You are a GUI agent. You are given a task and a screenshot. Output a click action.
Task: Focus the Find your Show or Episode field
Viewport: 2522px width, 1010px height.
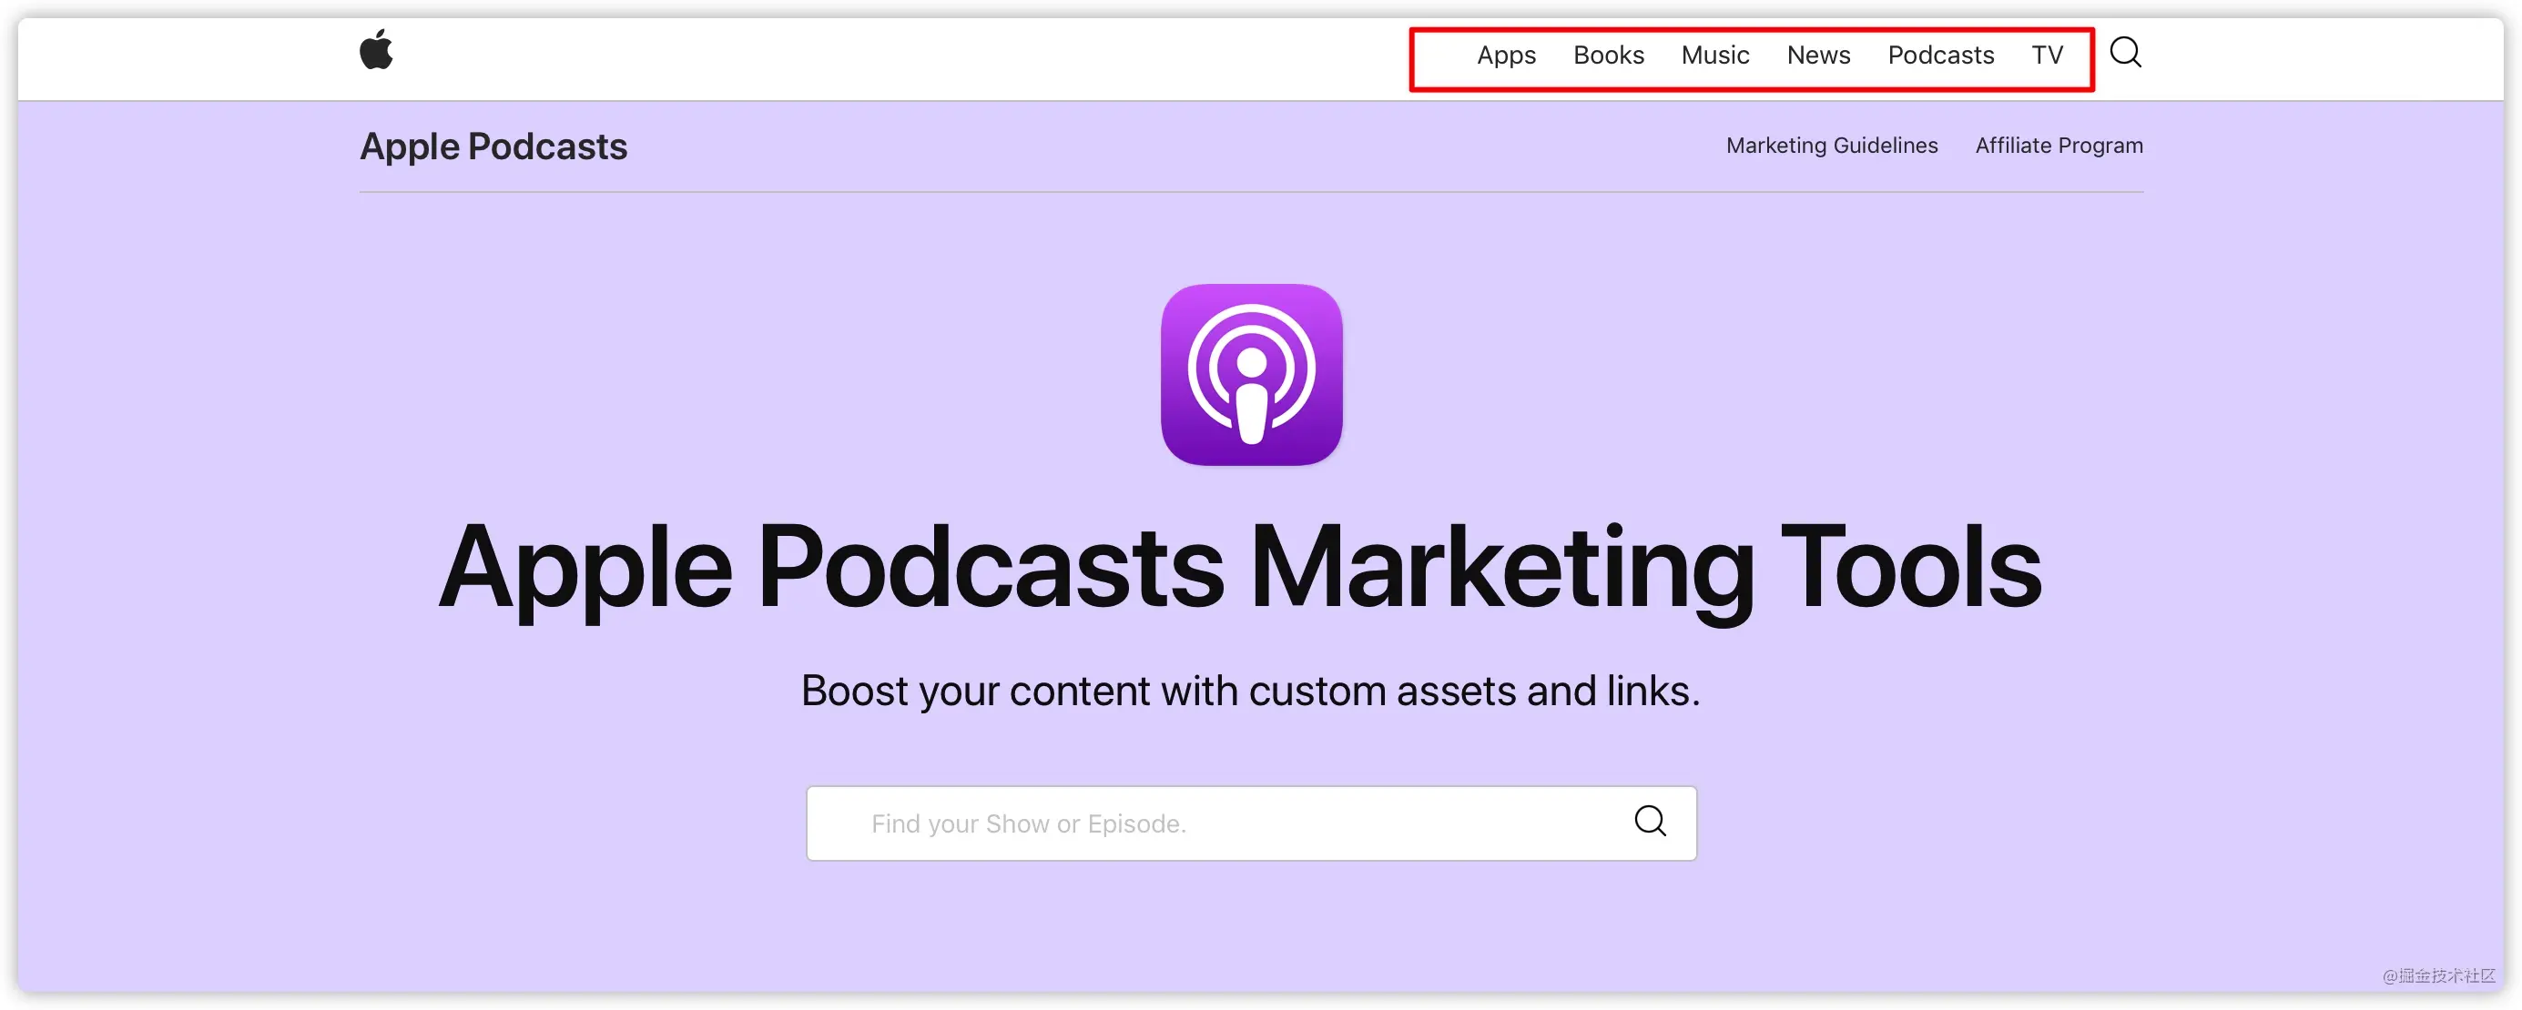pyautogui.click(x=1251, y=824)
